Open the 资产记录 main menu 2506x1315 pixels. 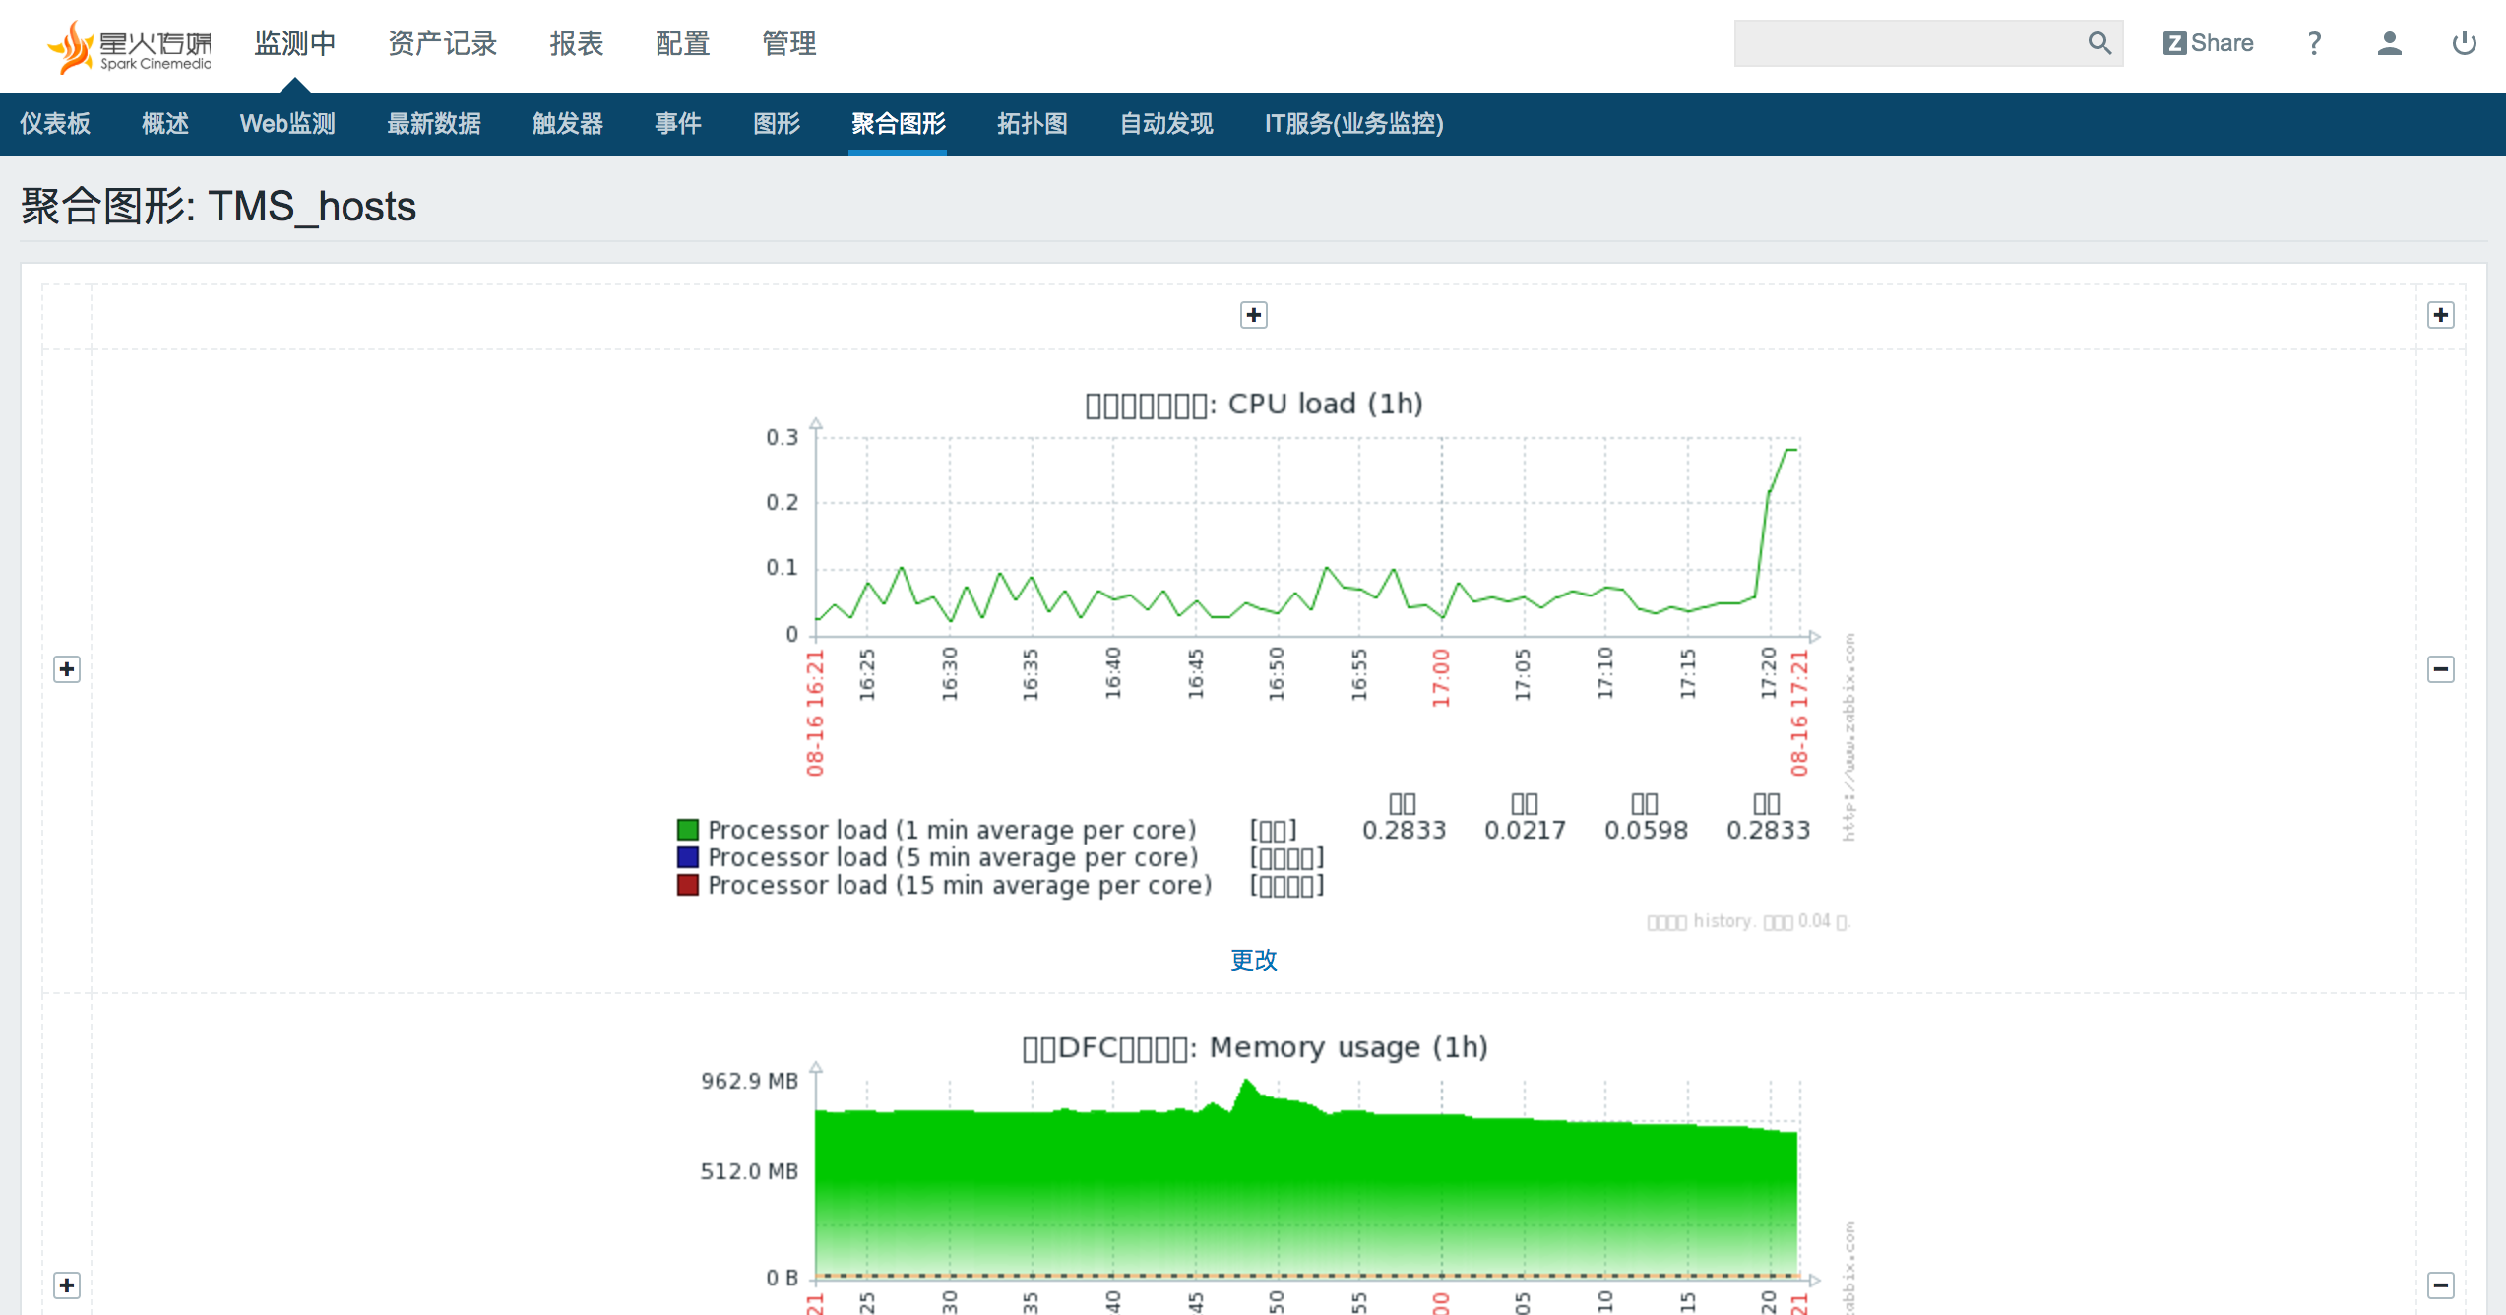click(x=442, y=43)
